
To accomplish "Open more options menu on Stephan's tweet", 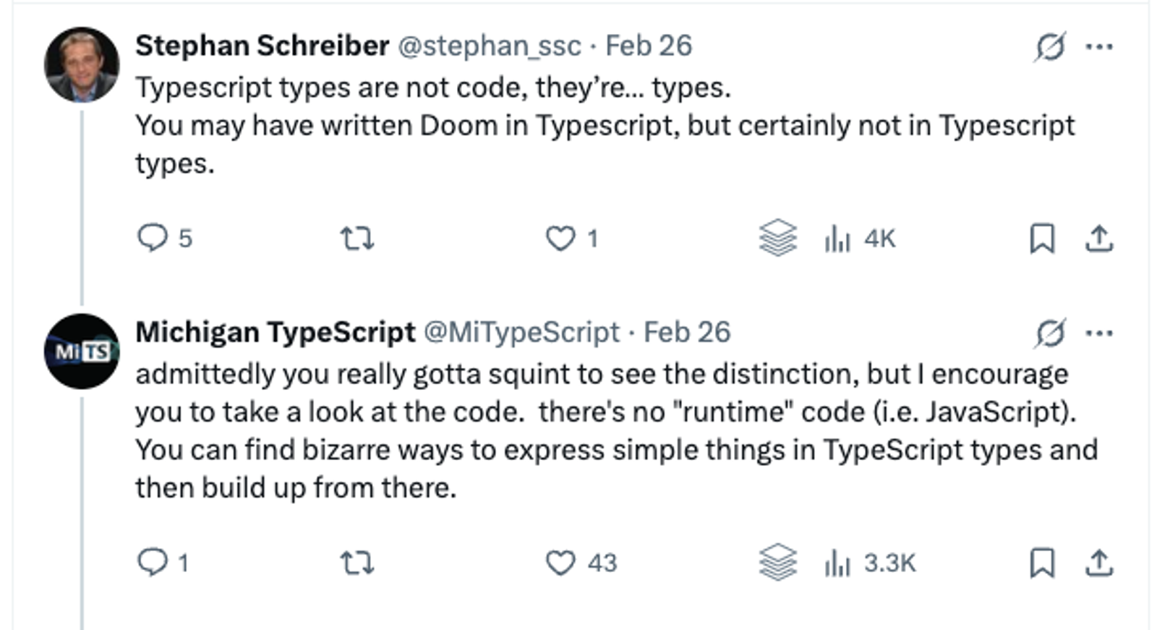I will [x=1099, y=47].
